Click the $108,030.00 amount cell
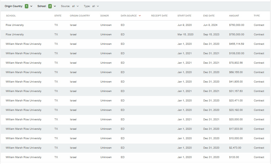This screenshot has height=164, width=271. click(236, 53)
